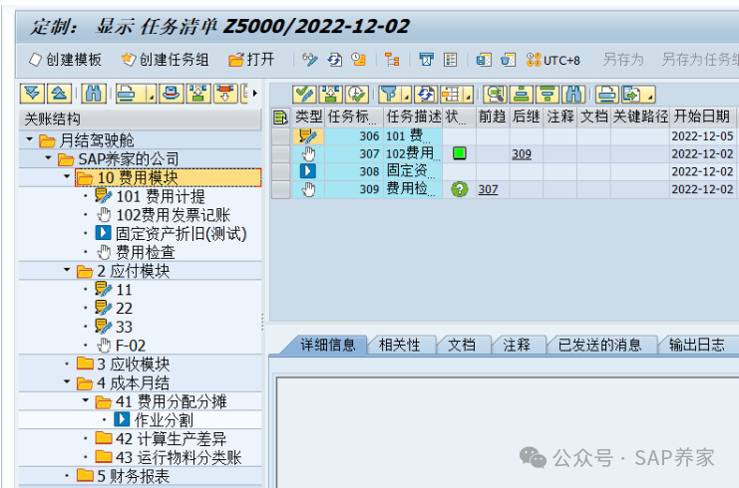Click the 创建模板 button
Viewport: 739px width, 488px height.
[66, 60]
